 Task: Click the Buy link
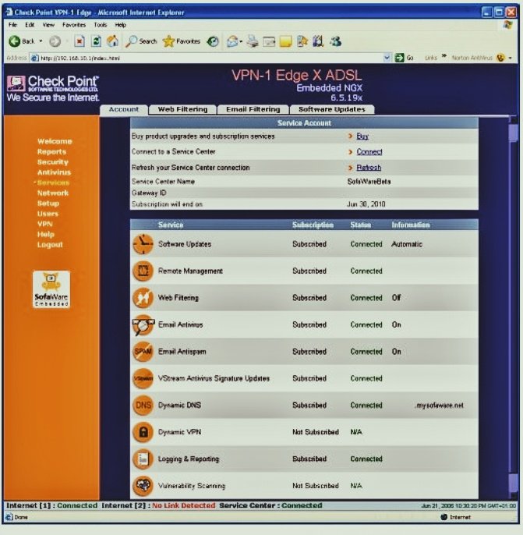point(362,136)
